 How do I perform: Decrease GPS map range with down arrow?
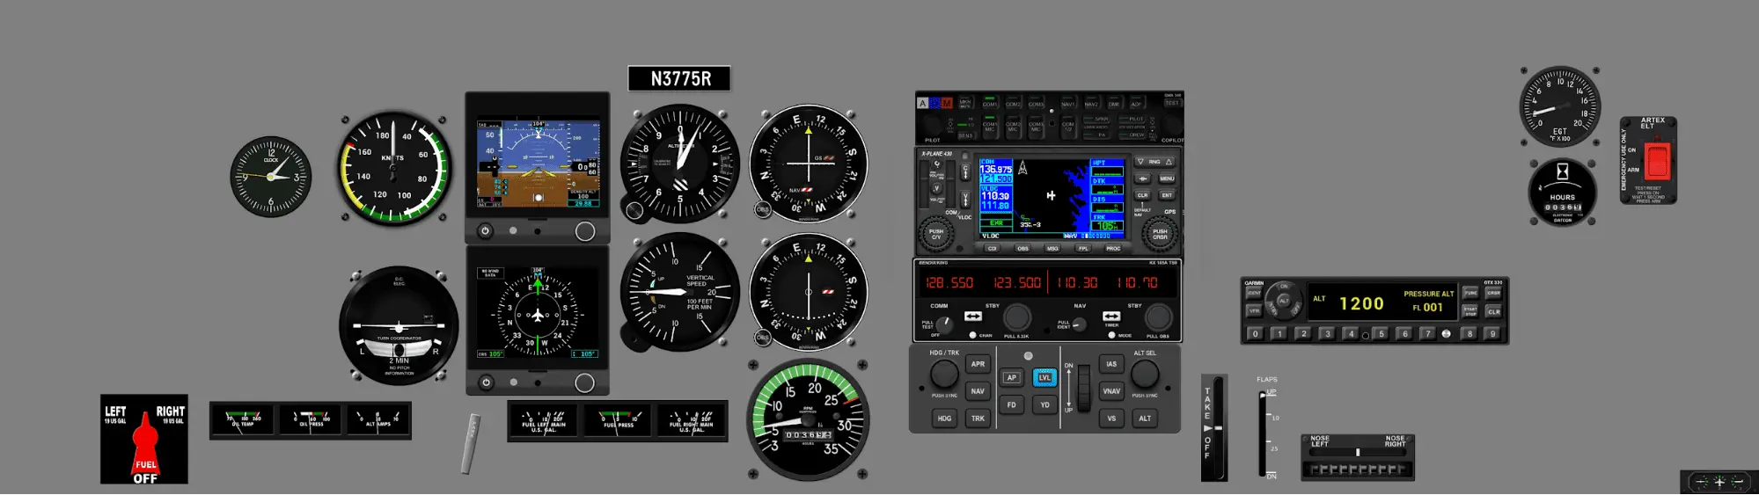tap(1140, 162)
